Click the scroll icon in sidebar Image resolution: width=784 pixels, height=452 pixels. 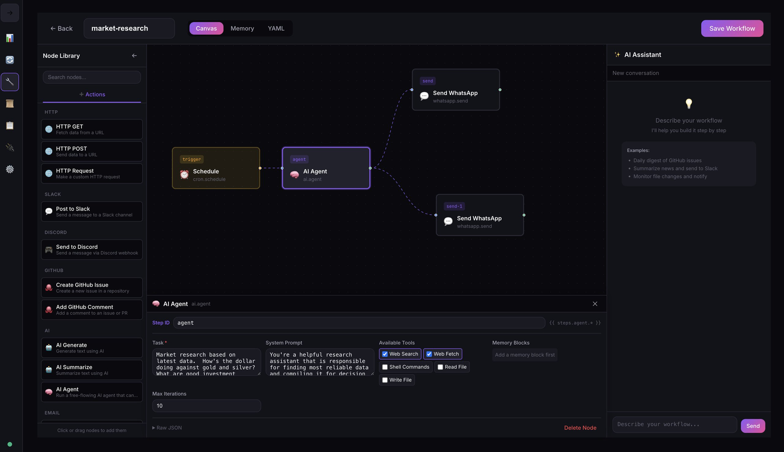pyautogui.click(x=10, y=104)
